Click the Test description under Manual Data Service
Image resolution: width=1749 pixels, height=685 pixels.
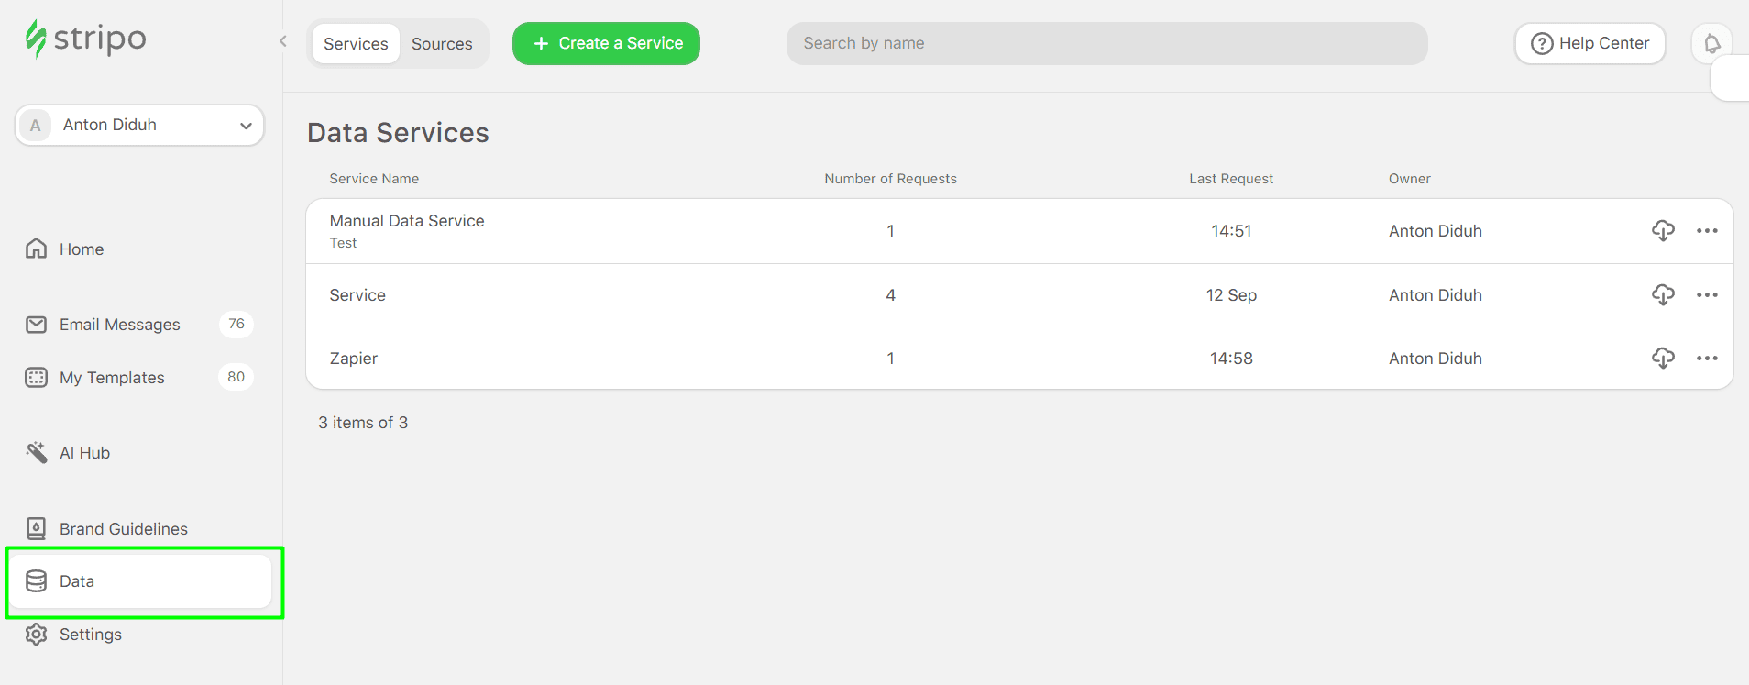[x=343, y=243]
